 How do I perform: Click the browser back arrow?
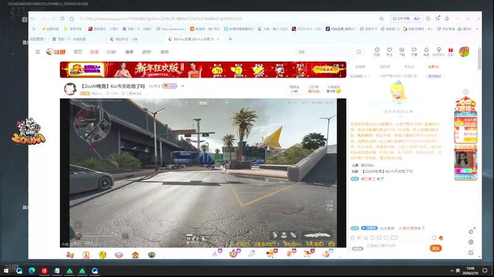click(x=44, y=18)
